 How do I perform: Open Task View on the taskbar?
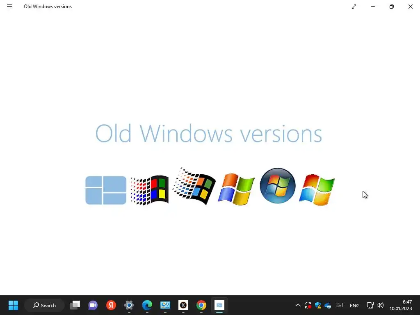75,305
